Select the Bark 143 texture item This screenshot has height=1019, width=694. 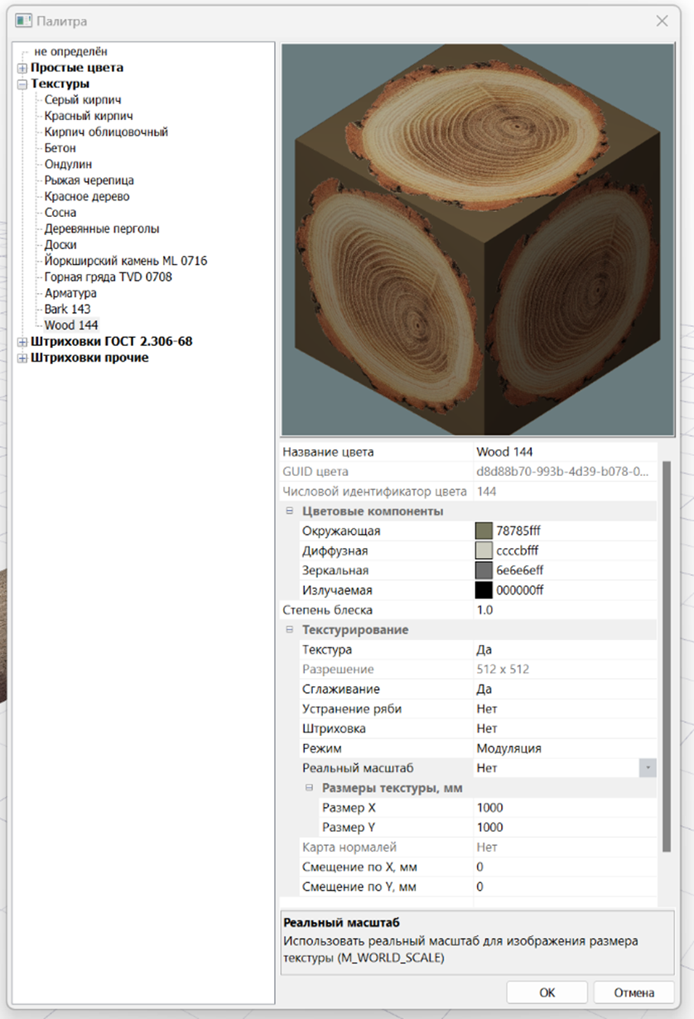coord(68,309)
